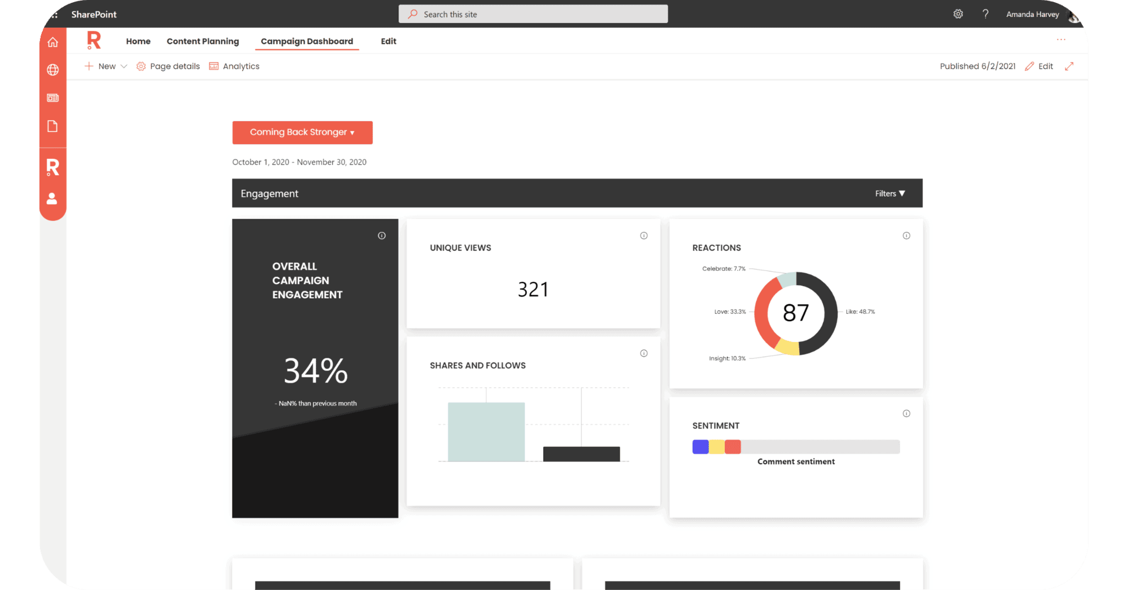Image resolution: width=1128 pixels, height=590 pixels.
Task: Click the document files icon in sidebar
Action: 52,126
